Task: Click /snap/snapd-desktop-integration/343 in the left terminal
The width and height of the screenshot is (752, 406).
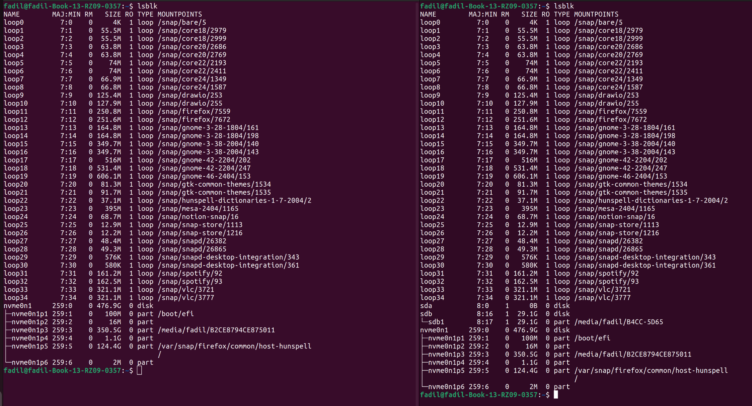Action: [x=229, y=257]
